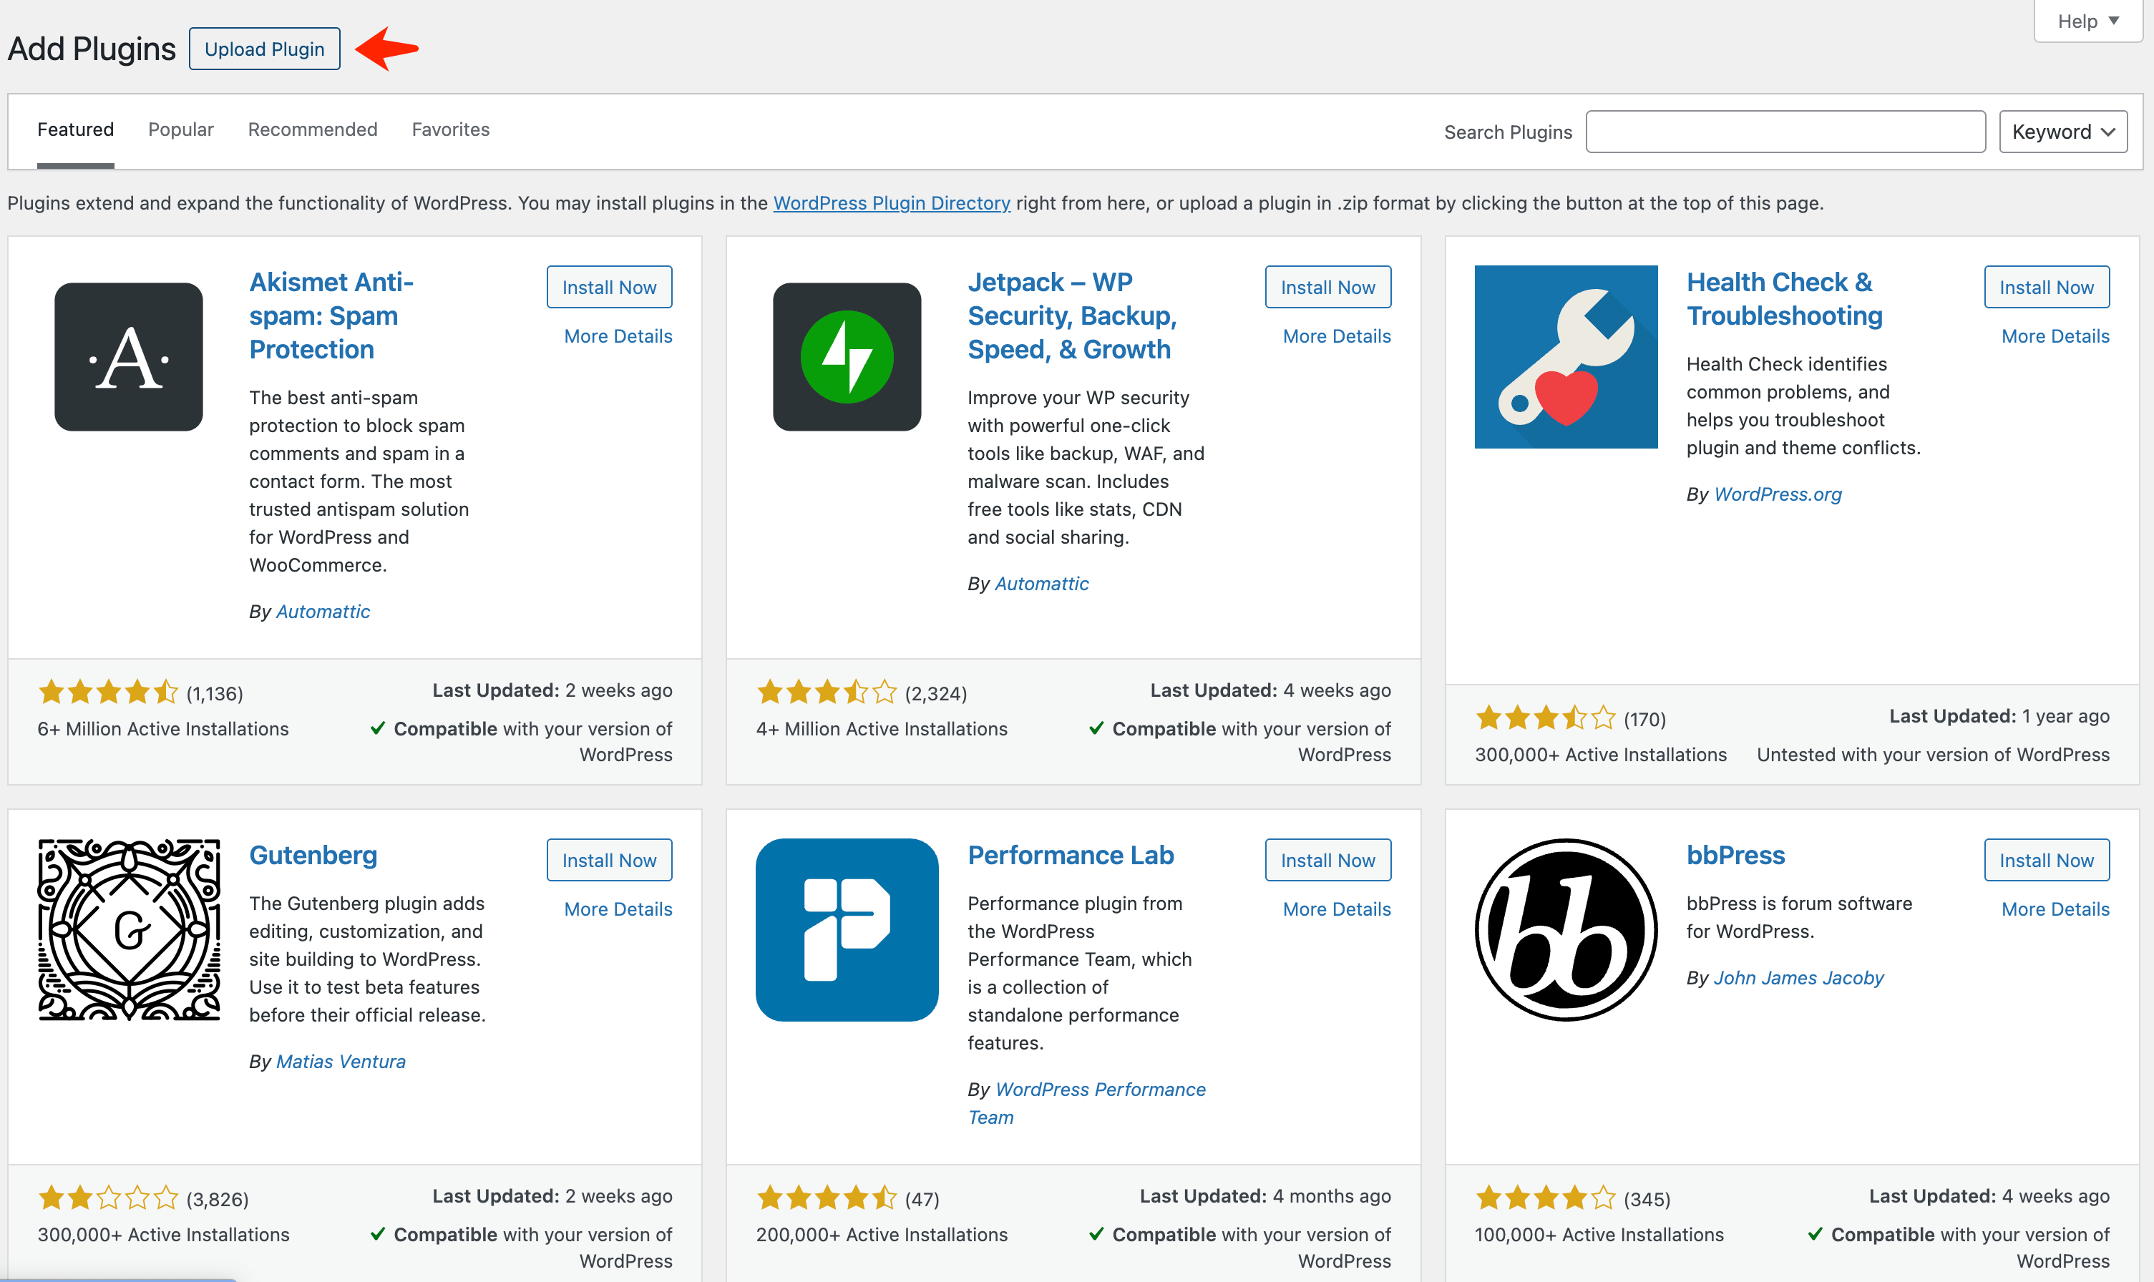
Task: Click the Gutenberg plugin logo
Action: click(x=129, y=929)
